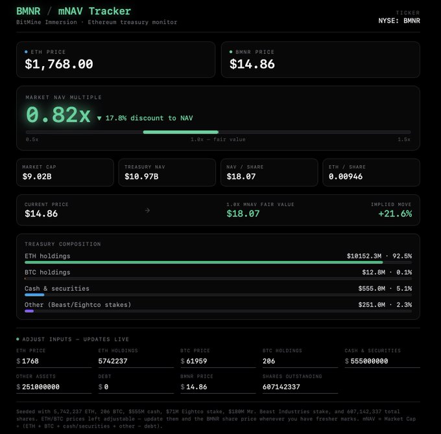Click the Current Price $14.86 value
The image size is (441, 434).
click(41, 214)
